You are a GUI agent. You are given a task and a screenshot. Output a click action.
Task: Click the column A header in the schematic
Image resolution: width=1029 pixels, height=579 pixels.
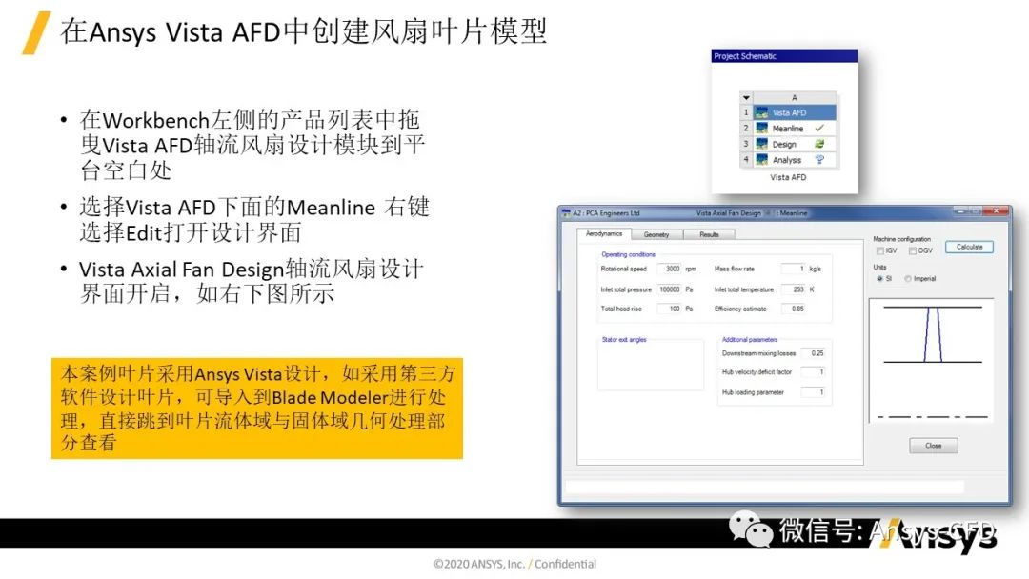click(x=795, y=97)
